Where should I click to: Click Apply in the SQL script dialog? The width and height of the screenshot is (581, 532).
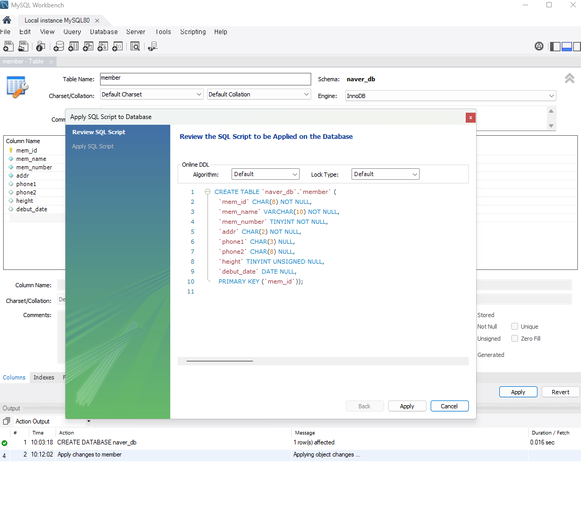click(x=407, y=406)
